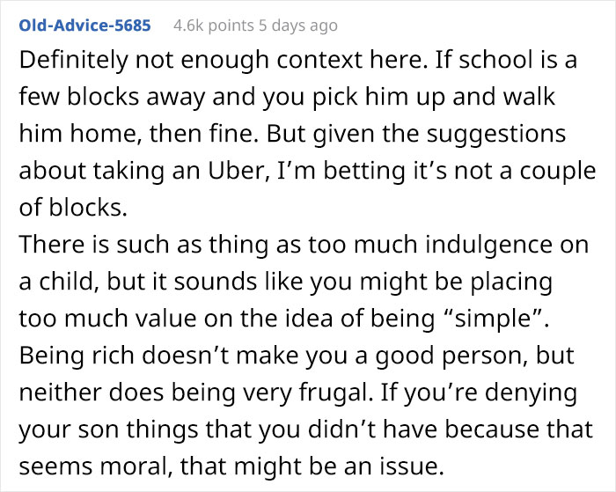Click the word "There" starting the second paragraph
Viewport: 616px width, 492px height.
click(52, 245)
